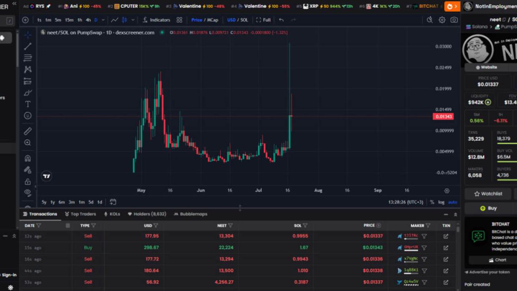Minimize the transactions panel

pyautogui.click(x=446, y=214)
